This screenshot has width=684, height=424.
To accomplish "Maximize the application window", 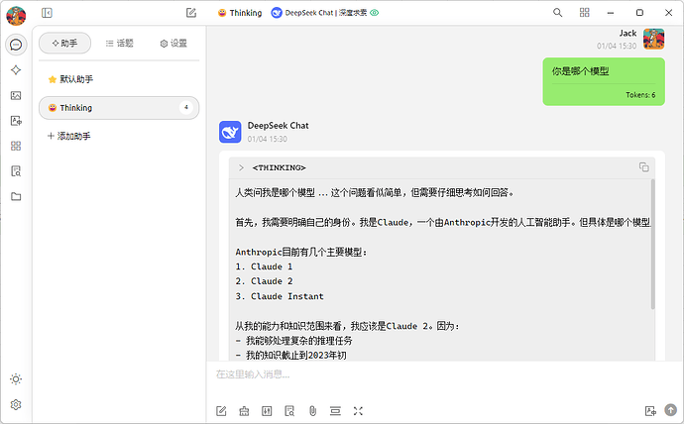I will [x=639, y=13].
